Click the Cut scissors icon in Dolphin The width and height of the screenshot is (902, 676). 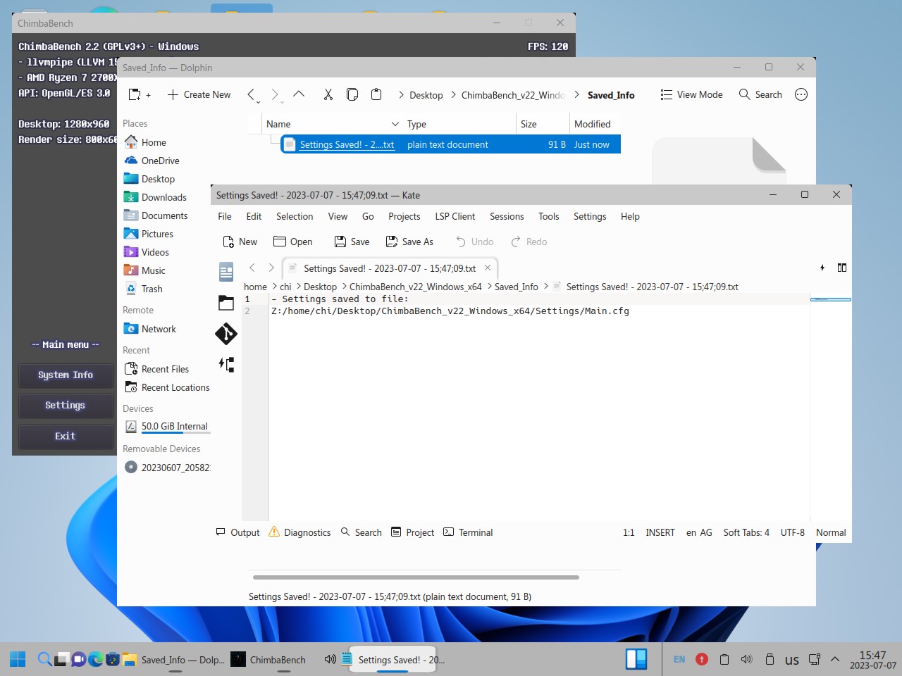pos(328,94)
